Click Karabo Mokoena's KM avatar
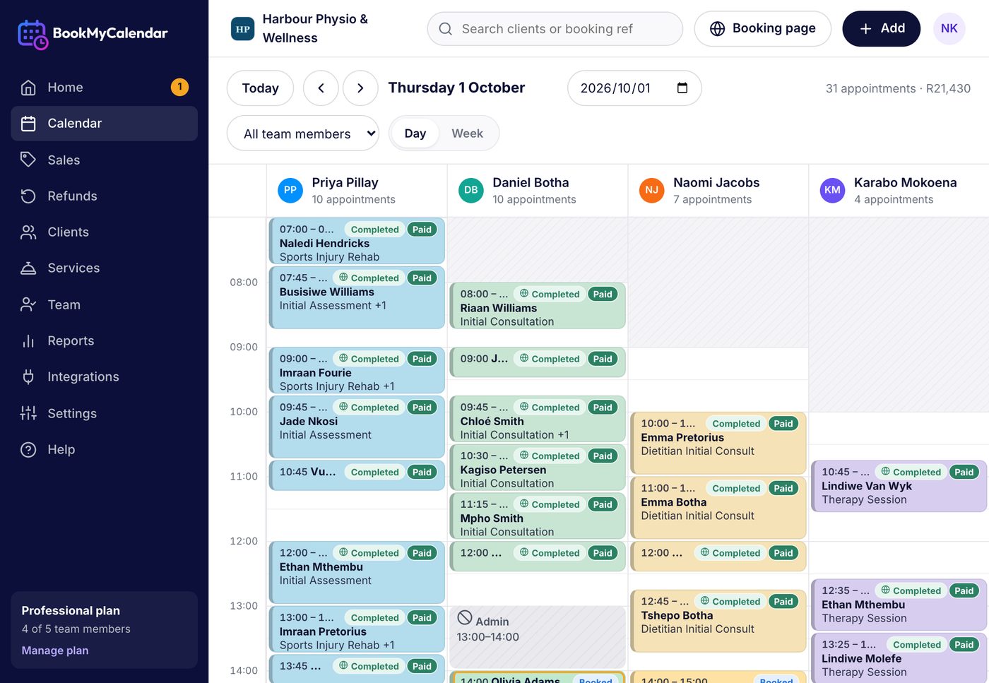 (832, 190)
